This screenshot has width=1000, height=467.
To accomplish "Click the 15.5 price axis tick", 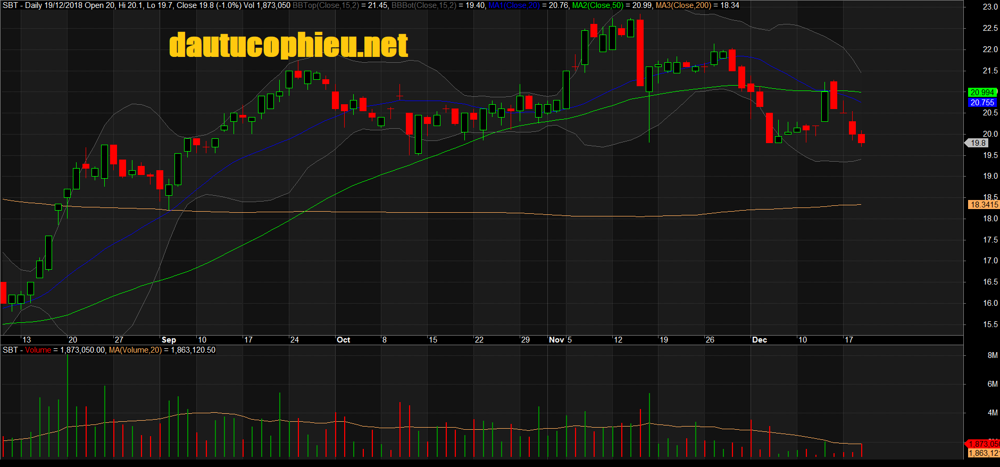I will pyautogui.click(x=990, y=324).
